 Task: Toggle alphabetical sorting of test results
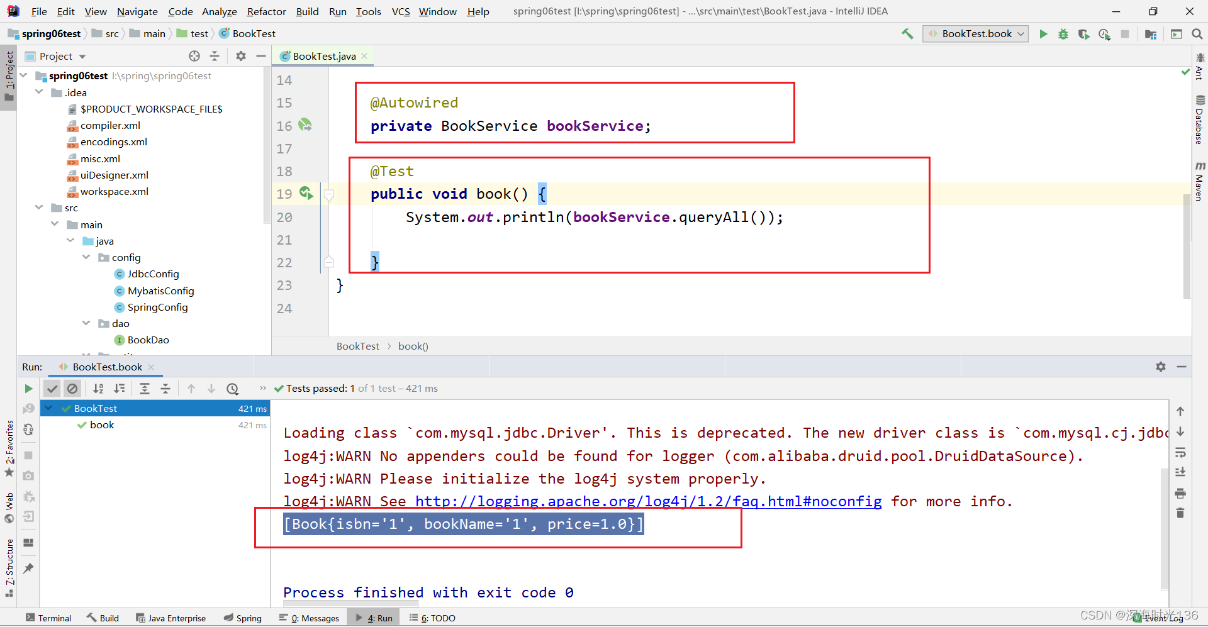[x=98, y=389]
